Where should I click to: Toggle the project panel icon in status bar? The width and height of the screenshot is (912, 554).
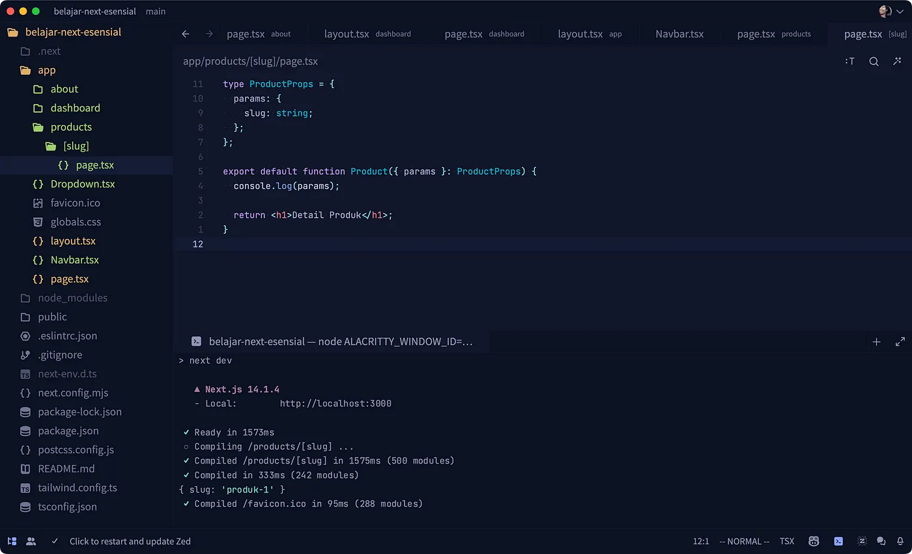click(12, 541)
